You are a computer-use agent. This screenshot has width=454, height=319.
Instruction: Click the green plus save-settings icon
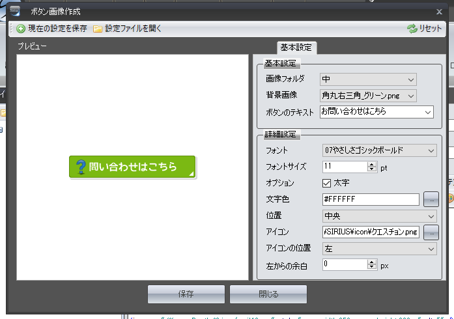21,29
